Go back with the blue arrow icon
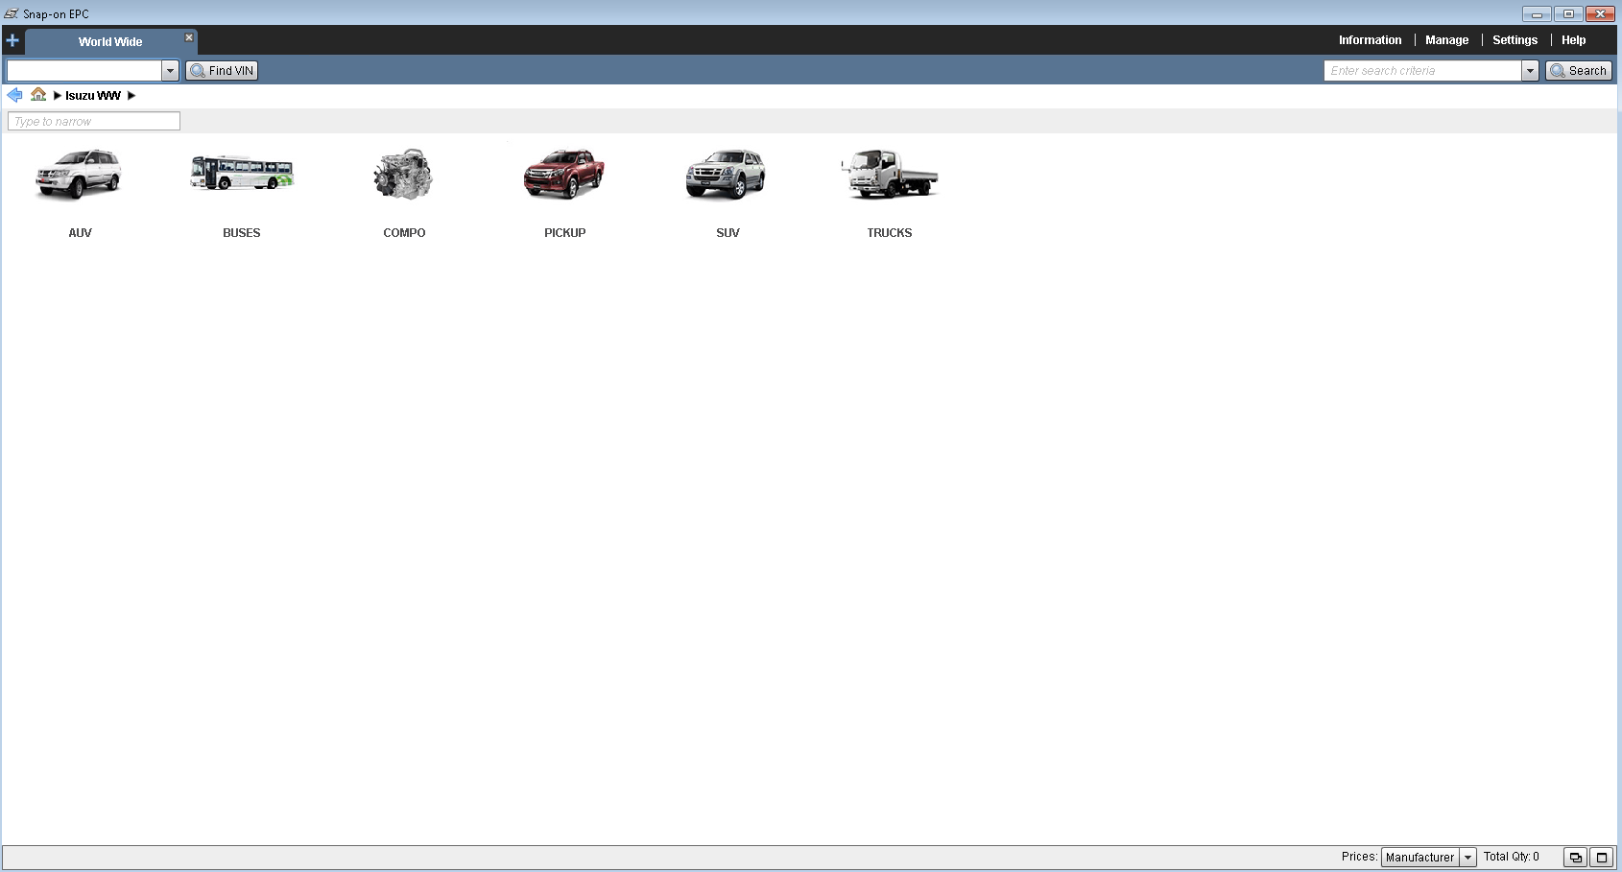1622x872 pixels. [14, 95]
